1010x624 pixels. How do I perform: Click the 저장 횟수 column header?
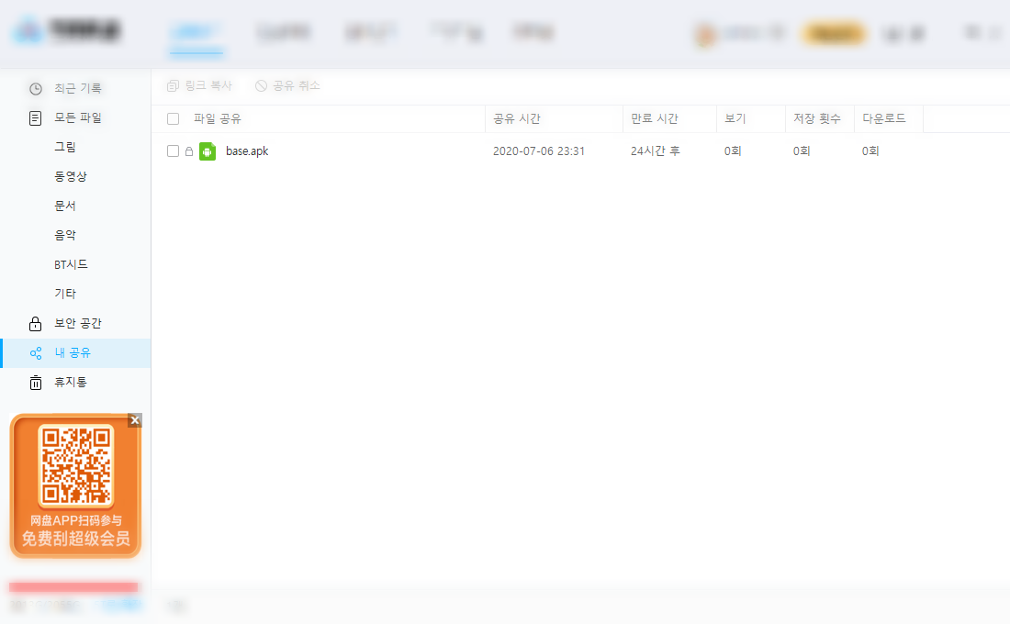point(817,119)
